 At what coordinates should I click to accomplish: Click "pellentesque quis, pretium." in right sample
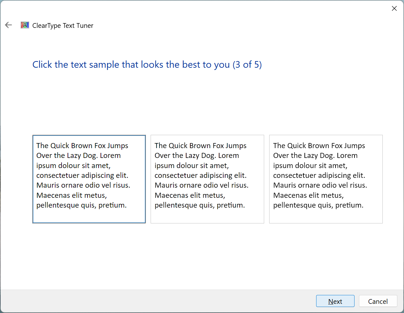(318, 205)
